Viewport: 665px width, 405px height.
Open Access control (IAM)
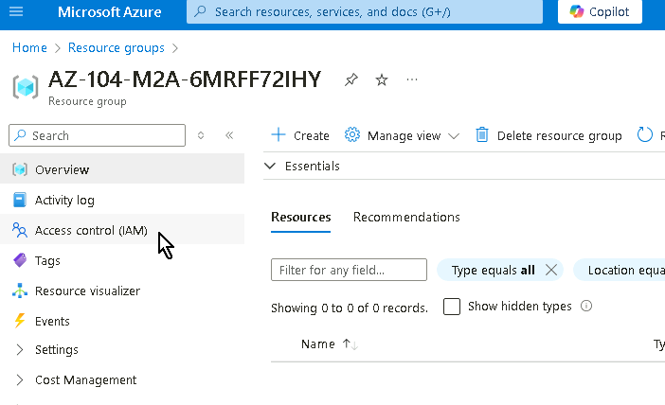point(122,231)
